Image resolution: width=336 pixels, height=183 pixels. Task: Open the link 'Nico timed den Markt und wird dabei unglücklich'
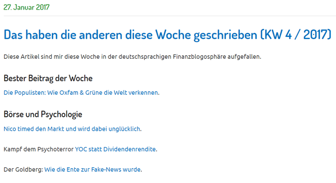tap(72, 129)
